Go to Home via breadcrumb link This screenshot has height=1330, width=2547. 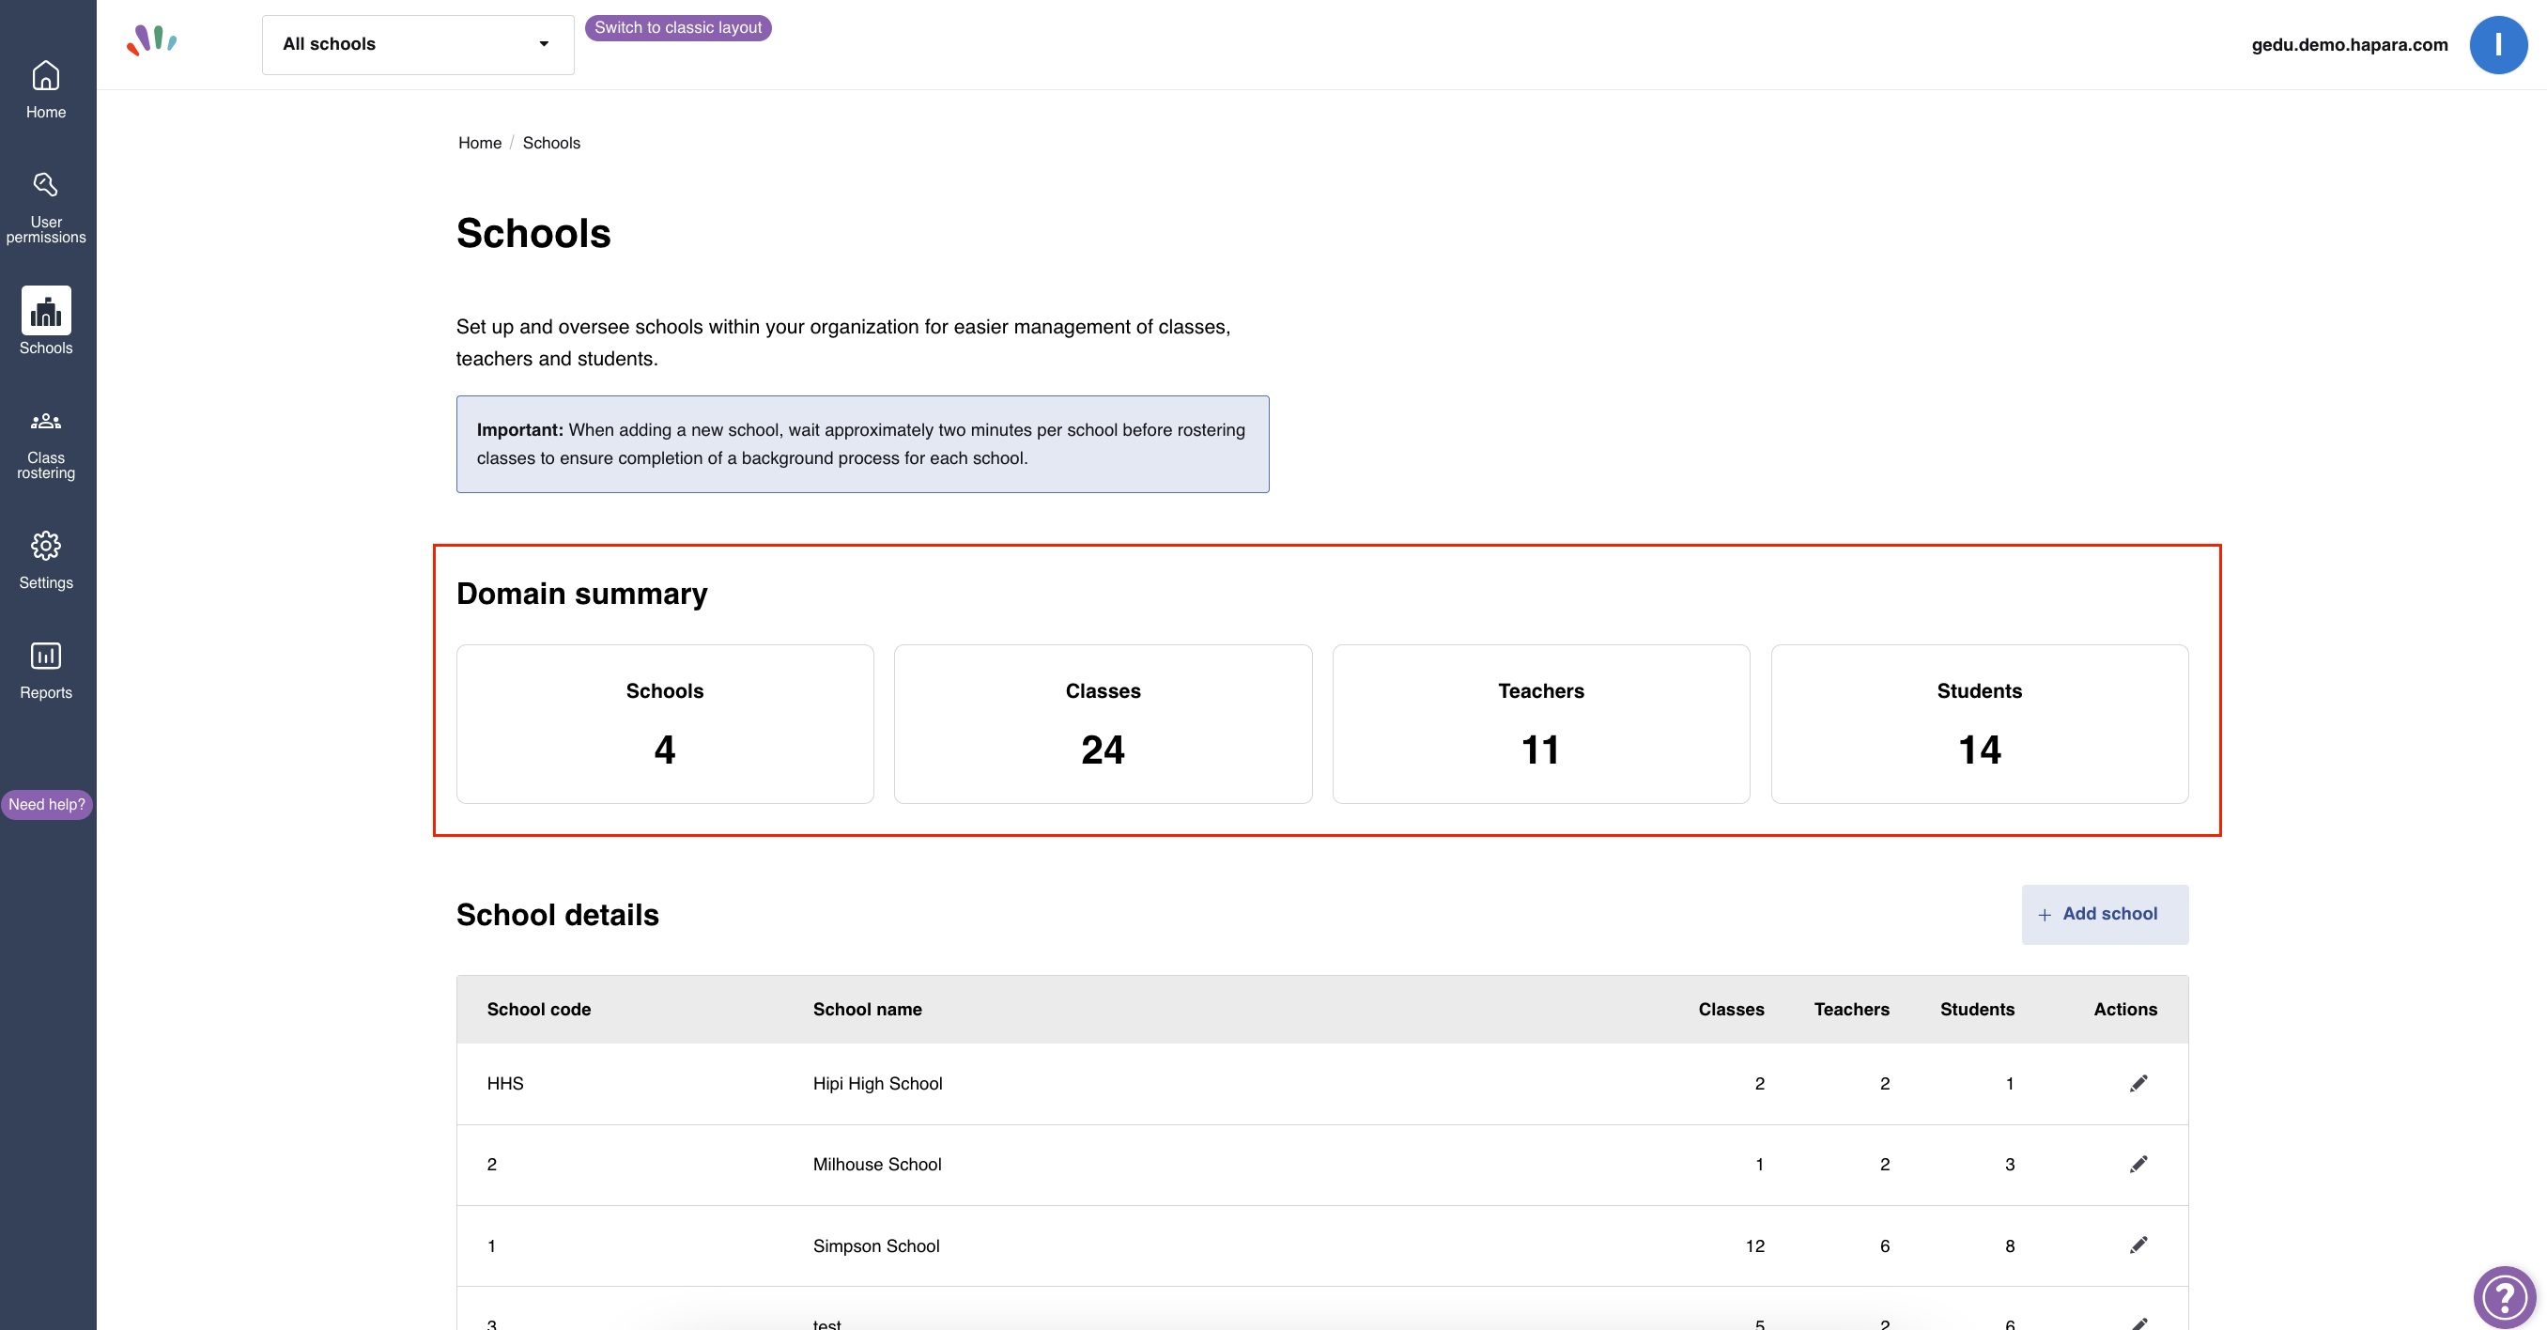(480, 144)
